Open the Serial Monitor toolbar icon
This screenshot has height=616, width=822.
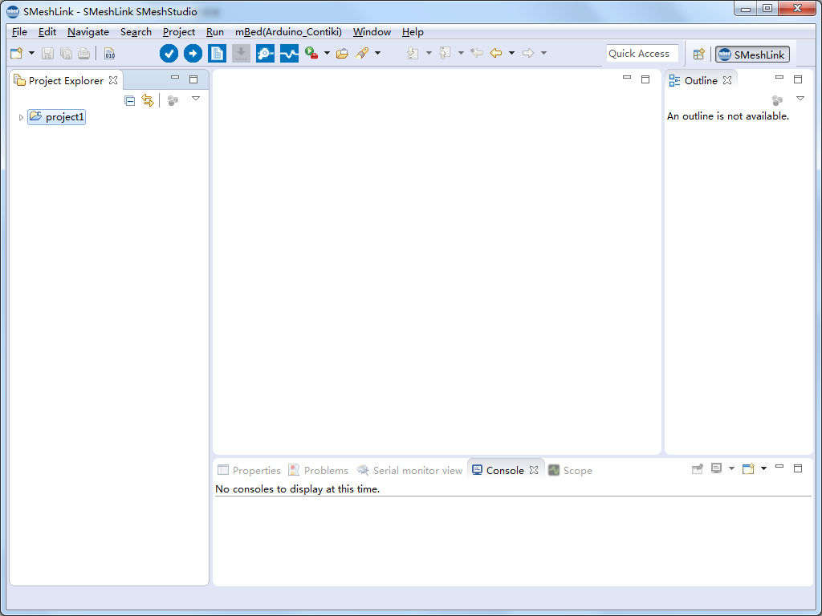[265, 53]
